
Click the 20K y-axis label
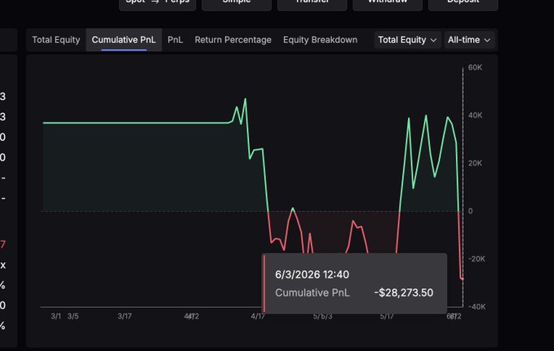click(x=475, y=164)
